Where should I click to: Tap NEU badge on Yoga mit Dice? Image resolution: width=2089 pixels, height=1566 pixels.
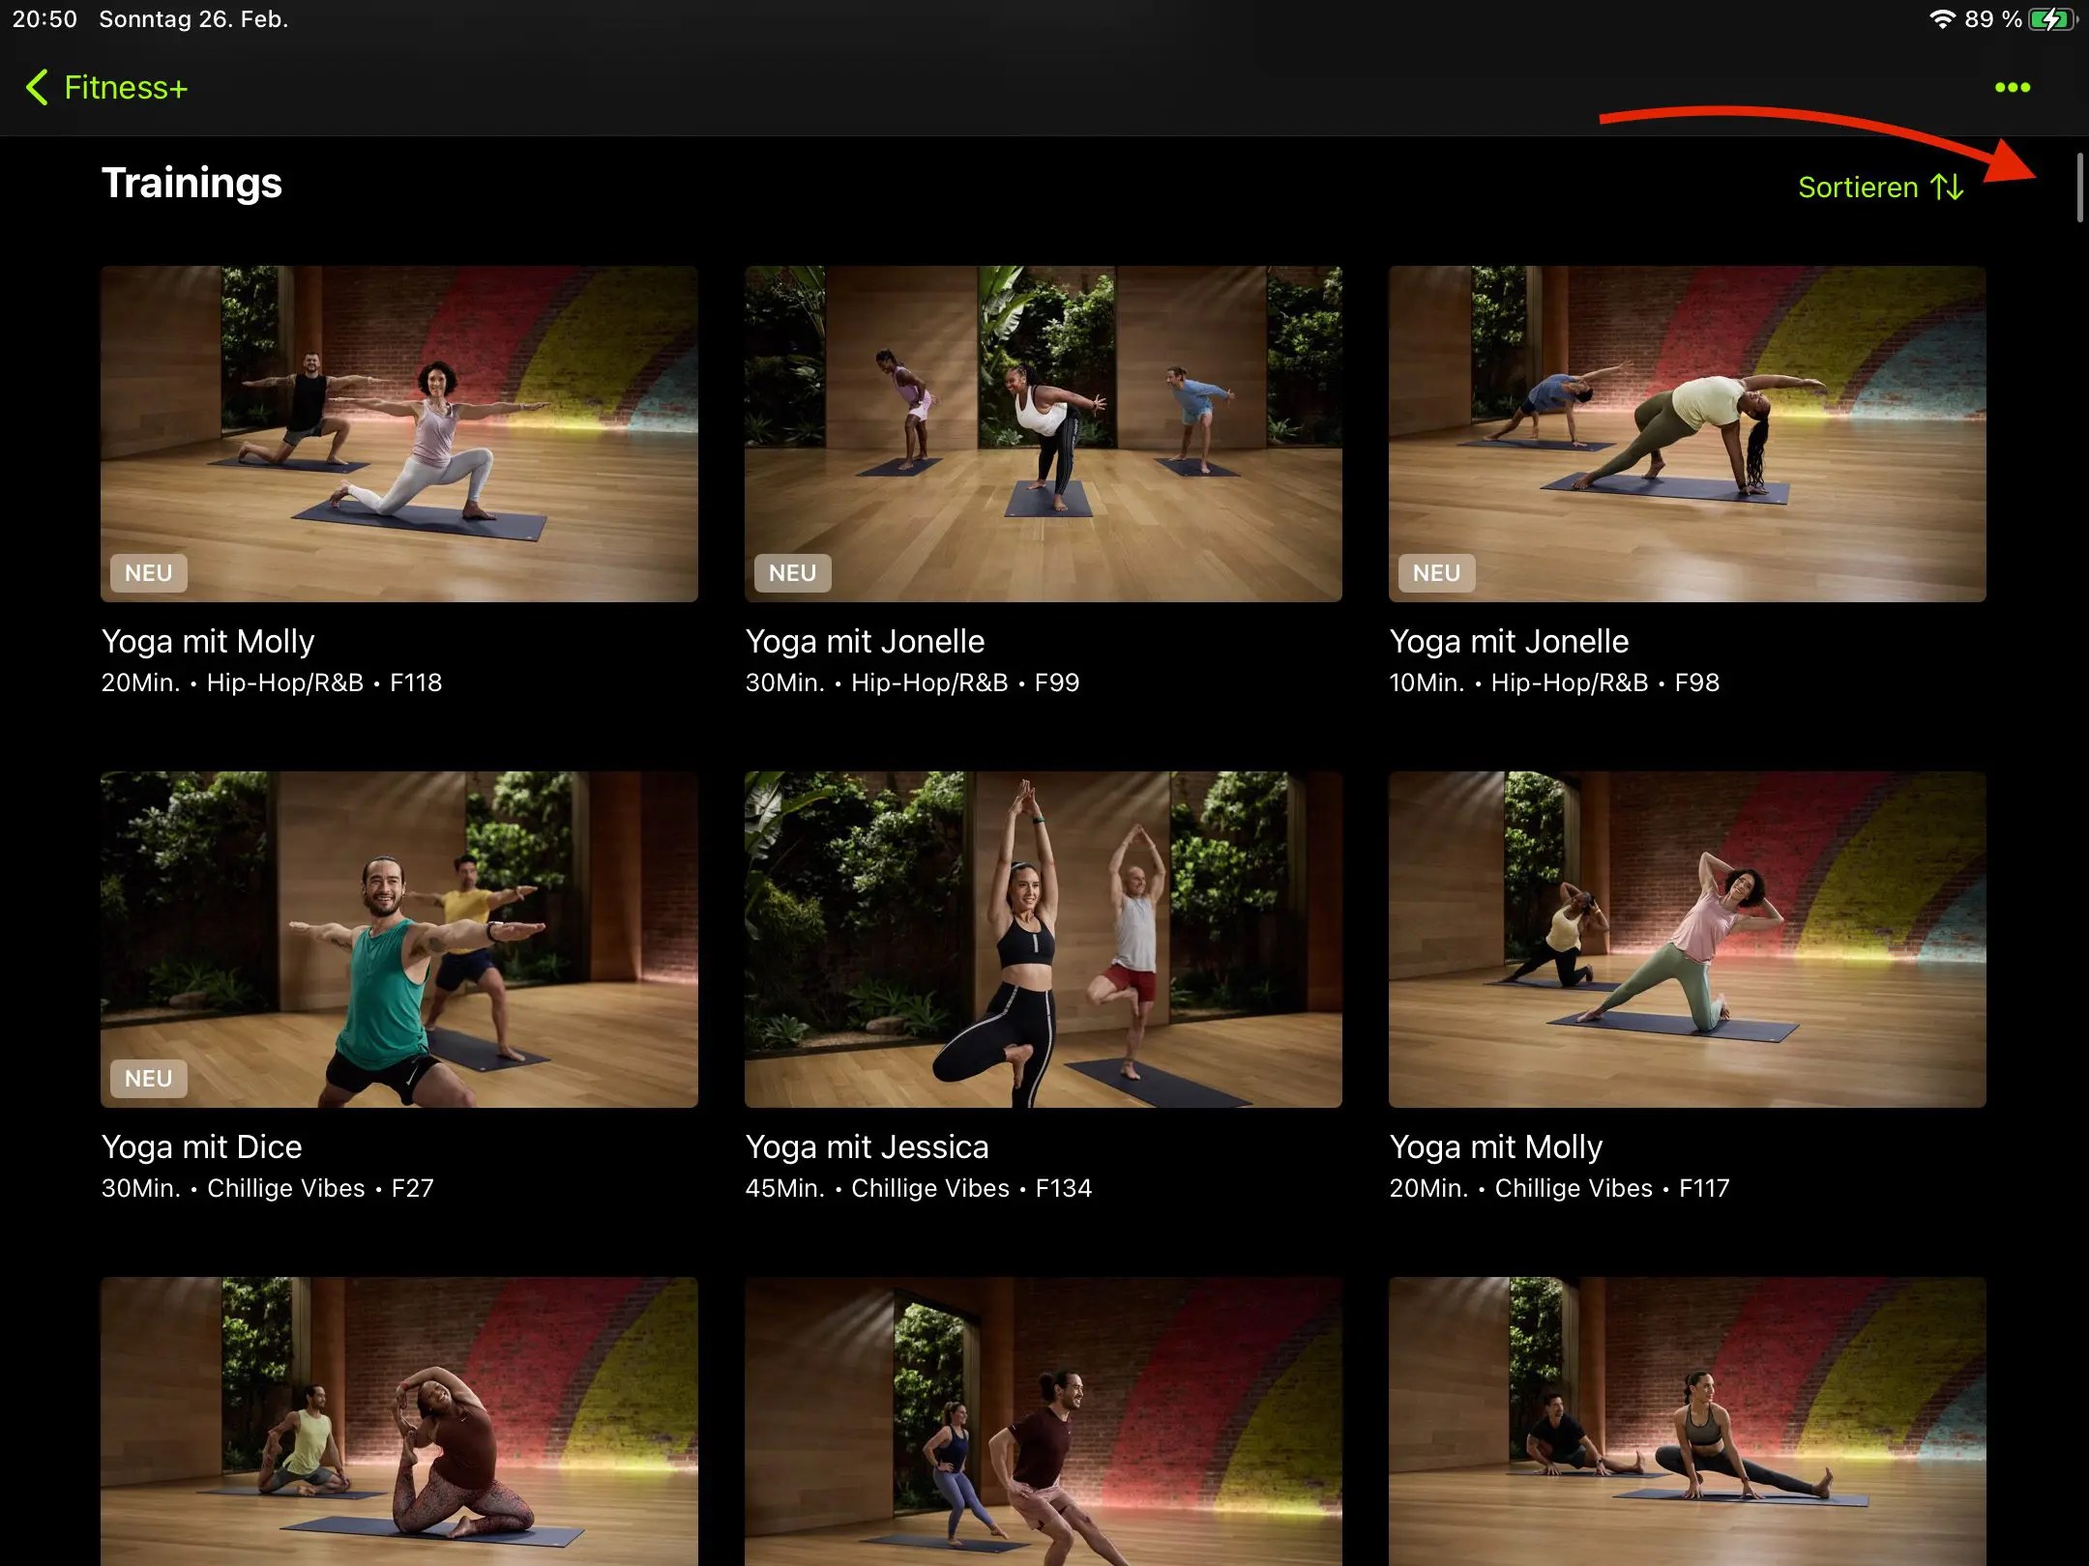point(148,1078)
